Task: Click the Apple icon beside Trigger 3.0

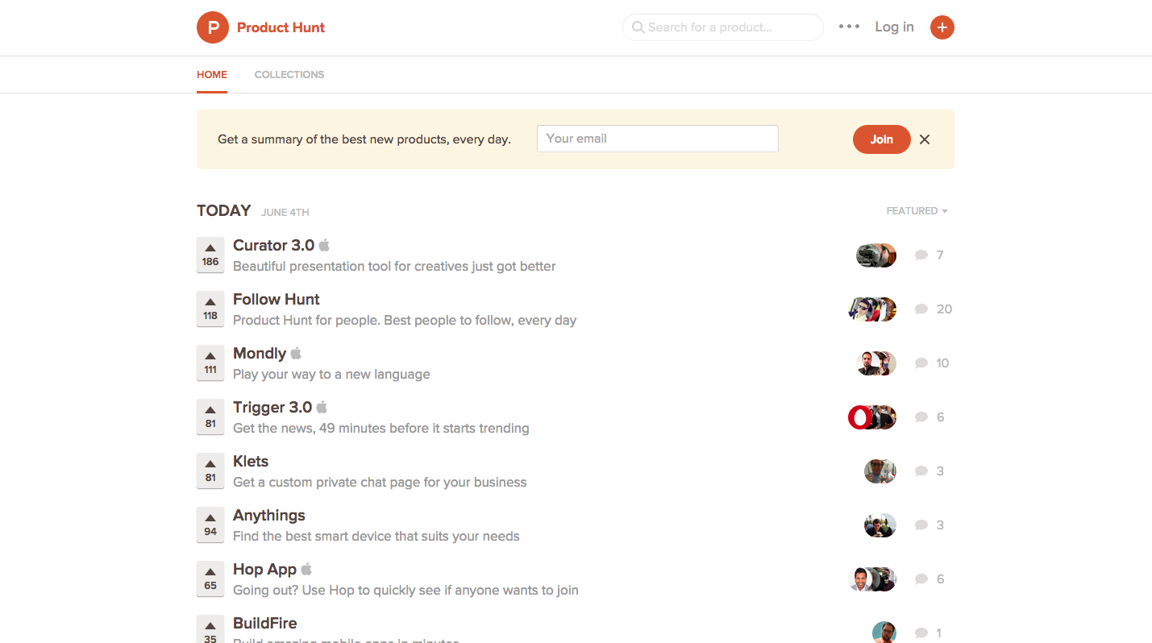Action: tap(322, 407)
